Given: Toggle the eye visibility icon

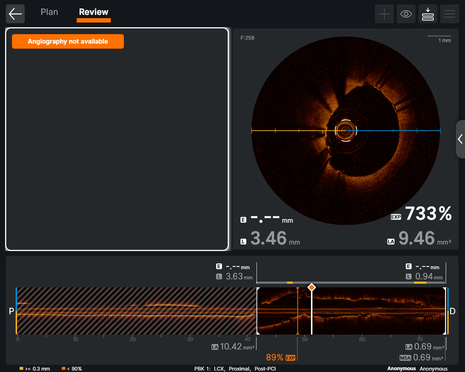Looking at the screenshot, I should [406, 14].
